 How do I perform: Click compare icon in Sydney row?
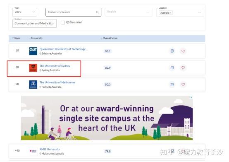click(x=172, y=68)
